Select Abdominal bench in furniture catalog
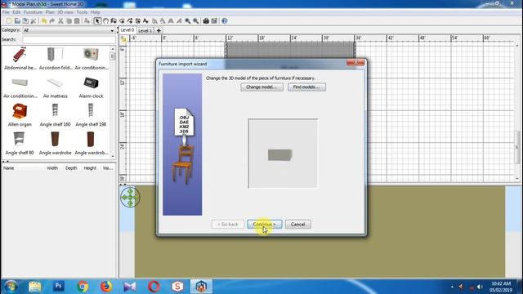Viewport: 523px width, 294px height. 20,59
